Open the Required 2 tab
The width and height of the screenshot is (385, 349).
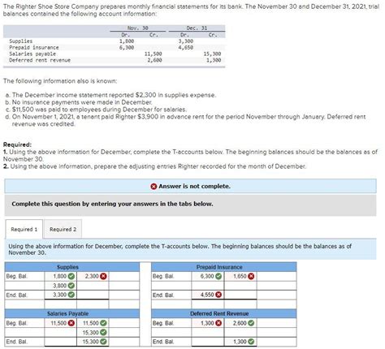coord(63,229)
